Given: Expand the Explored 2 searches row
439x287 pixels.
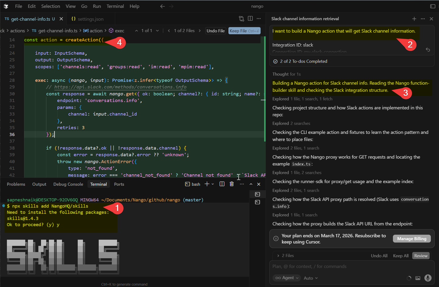Looking at the screenshot, I should [x=291, y=123].
